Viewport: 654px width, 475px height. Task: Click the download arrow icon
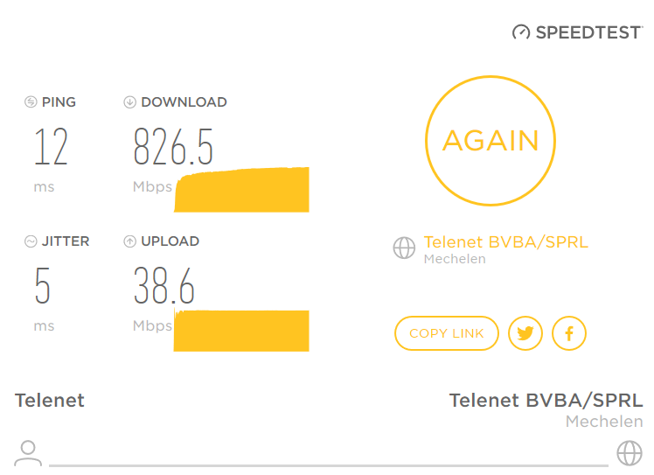(130, 102)
